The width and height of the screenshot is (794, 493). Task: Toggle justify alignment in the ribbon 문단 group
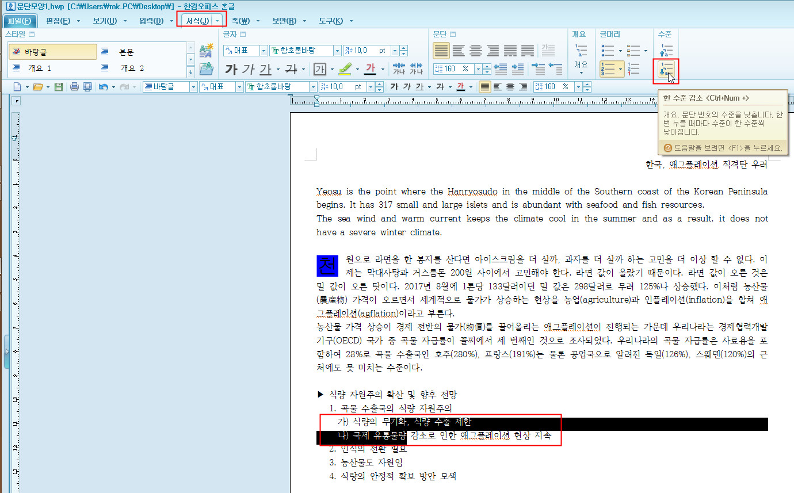click(x=441, y=51)
